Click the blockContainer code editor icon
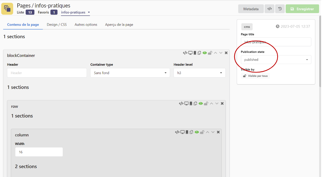 point(185,53)
